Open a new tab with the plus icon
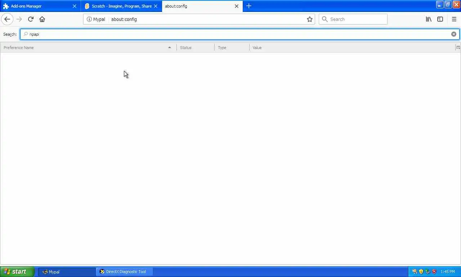 (249, 6)
